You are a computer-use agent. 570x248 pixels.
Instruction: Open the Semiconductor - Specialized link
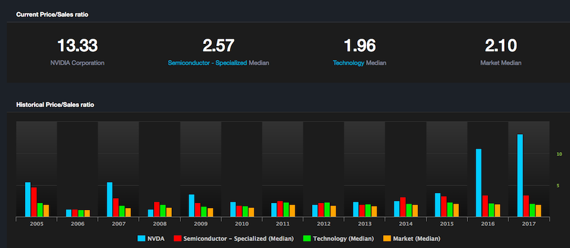(x=207, y=63)
